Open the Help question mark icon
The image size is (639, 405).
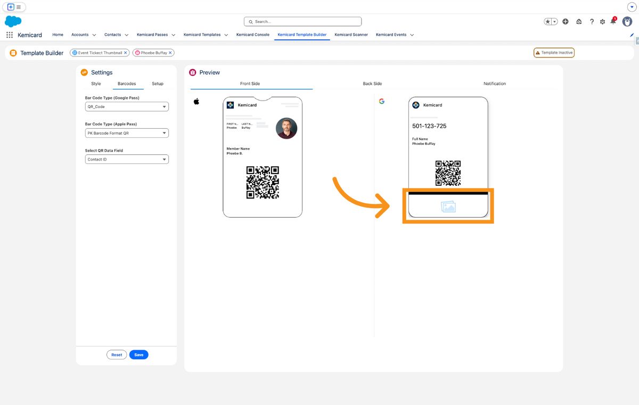[592, 21]
